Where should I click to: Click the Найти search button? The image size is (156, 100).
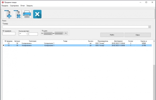pos(112,35)
